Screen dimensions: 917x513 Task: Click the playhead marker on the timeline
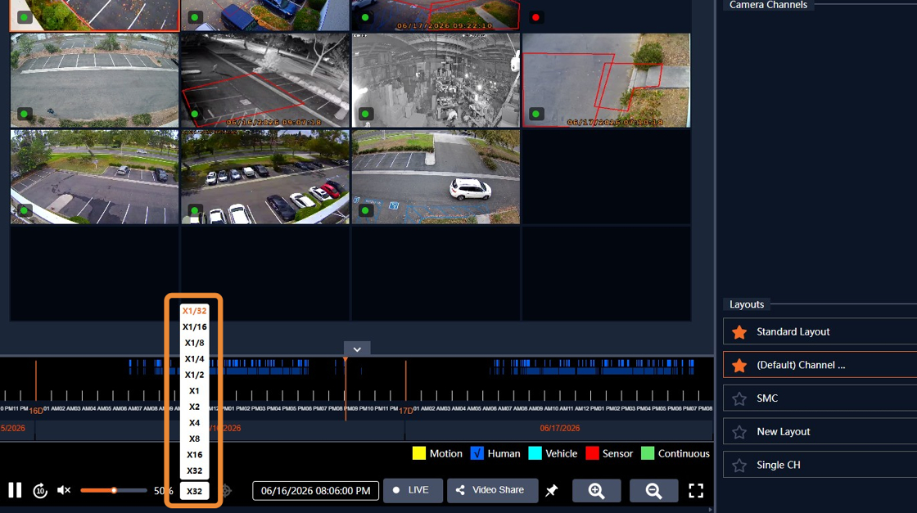(345, 361)
